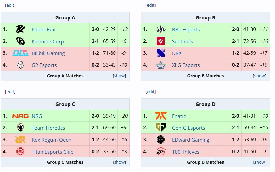The height and width of the screenshot is (172, 275).
Task: Click the Paper Rex team logo
Action: [20, 29]
